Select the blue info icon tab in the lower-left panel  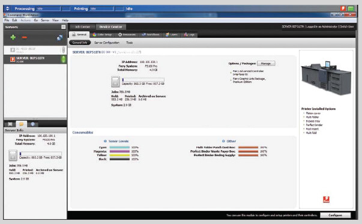[33, 124]
